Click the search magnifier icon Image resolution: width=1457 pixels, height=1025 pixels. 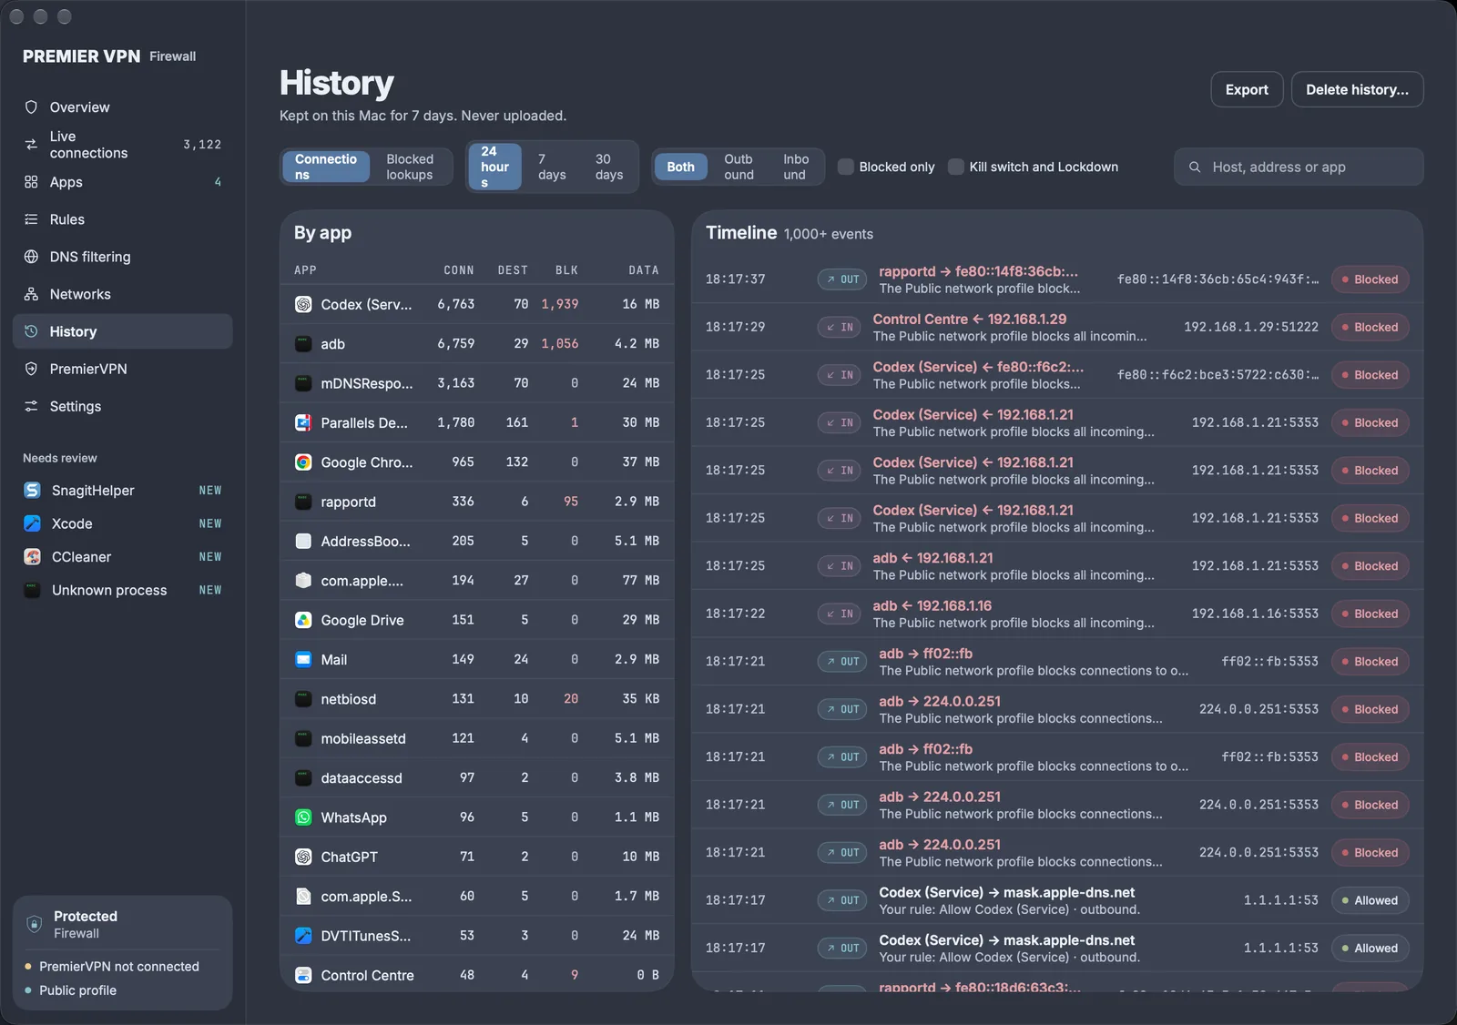[x=1195, y=167]
